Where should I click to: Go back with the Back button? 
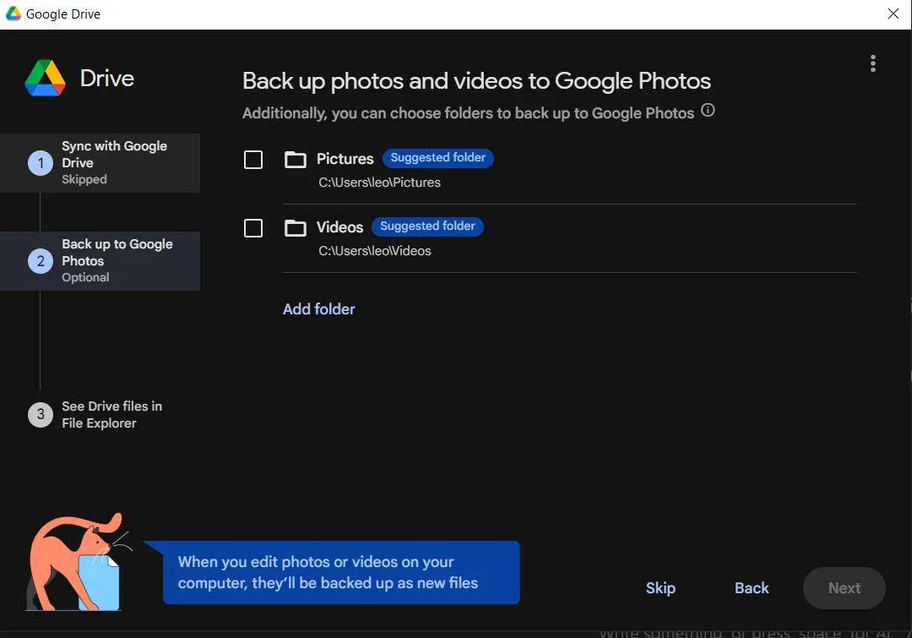(752, 588)
